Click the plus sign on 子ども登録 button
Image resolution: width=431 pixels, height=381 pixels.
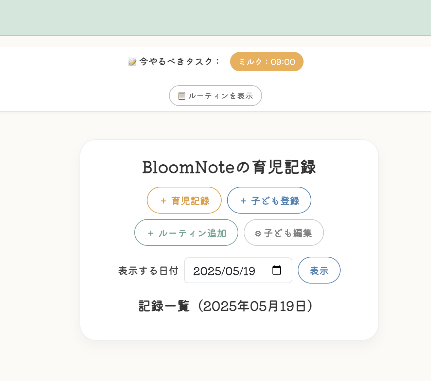pyautogui.click(x=243, y=201)
